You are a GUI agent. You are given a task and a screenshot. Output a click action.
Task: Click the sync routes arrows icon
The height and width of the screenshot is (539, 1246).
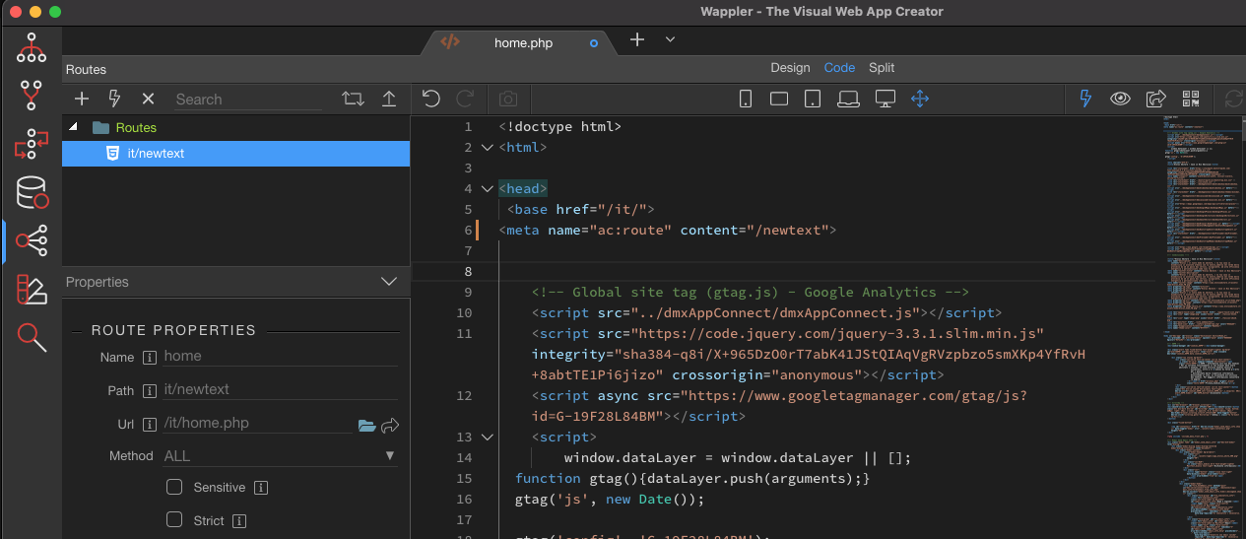[x=353, y=99]
